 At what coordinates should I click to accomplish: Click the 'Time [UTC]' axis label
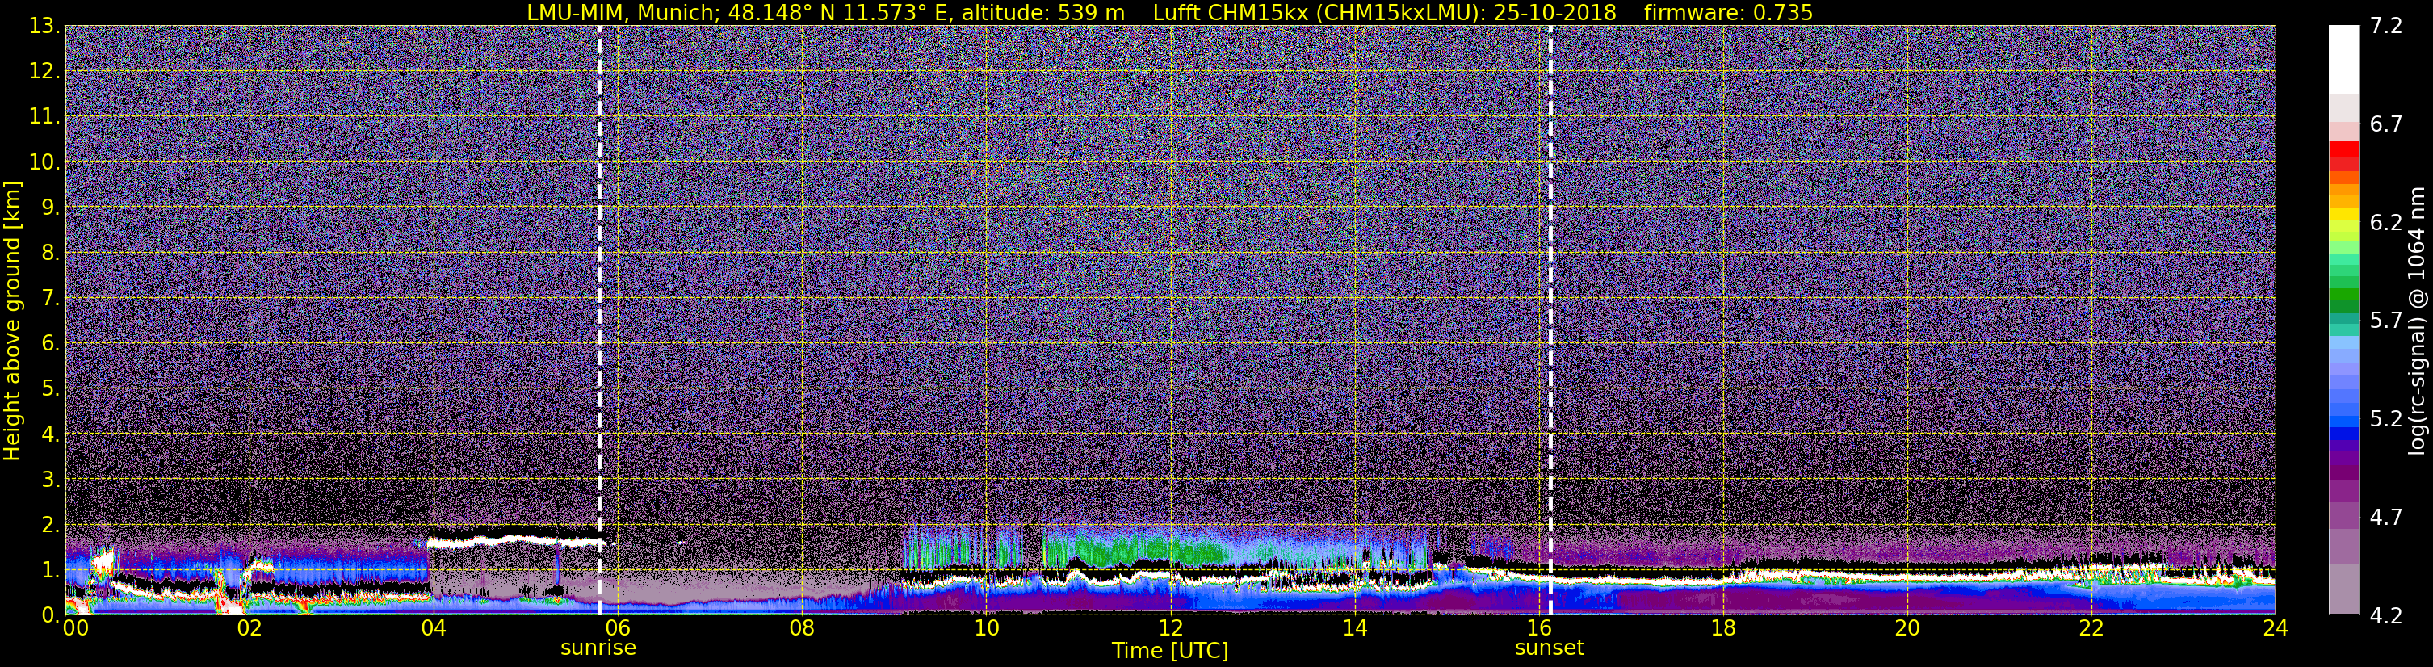[x=1169, y=651]
